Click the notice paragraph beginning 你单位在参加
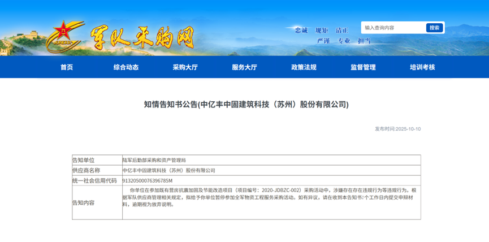Viewport: 489px width, 242px height. click(270, 197)
